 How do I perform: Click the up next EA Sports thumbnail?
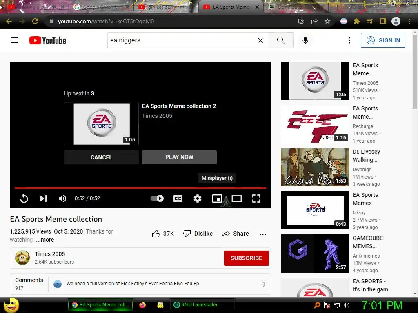101,124
